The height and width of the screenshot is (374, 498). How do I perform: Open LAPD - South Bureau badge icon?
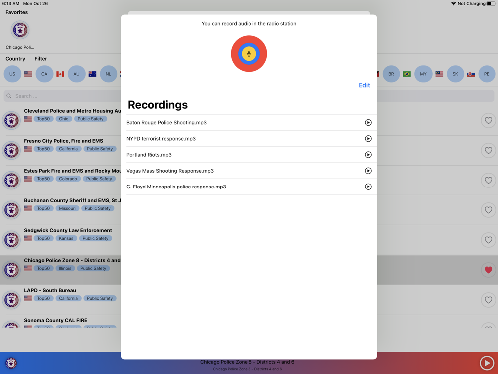pos(12,300)
